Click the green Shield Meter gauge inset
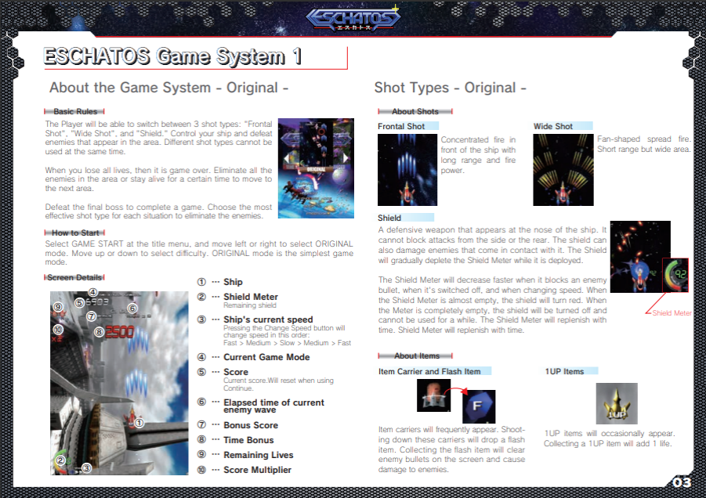The image size is (706, 498). pos(675,276)
